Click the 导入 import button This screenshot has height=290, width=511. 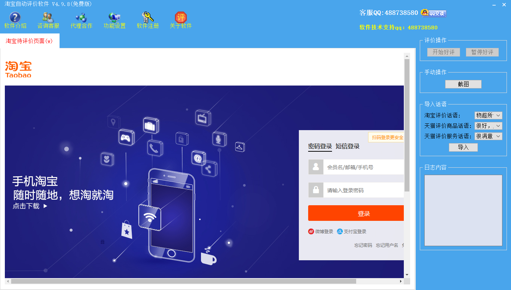(x=463, y=148)
